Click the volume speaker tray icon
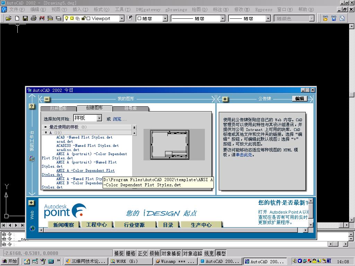The width and height of the screenshot is (355, 266). (x=295, y=261)
